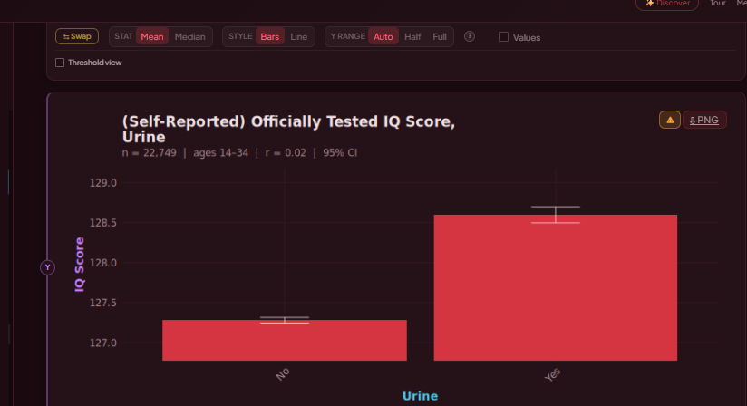Click the No bar in the chart
This screenshot has width=747, height=406.
click(x=285, y=340)
